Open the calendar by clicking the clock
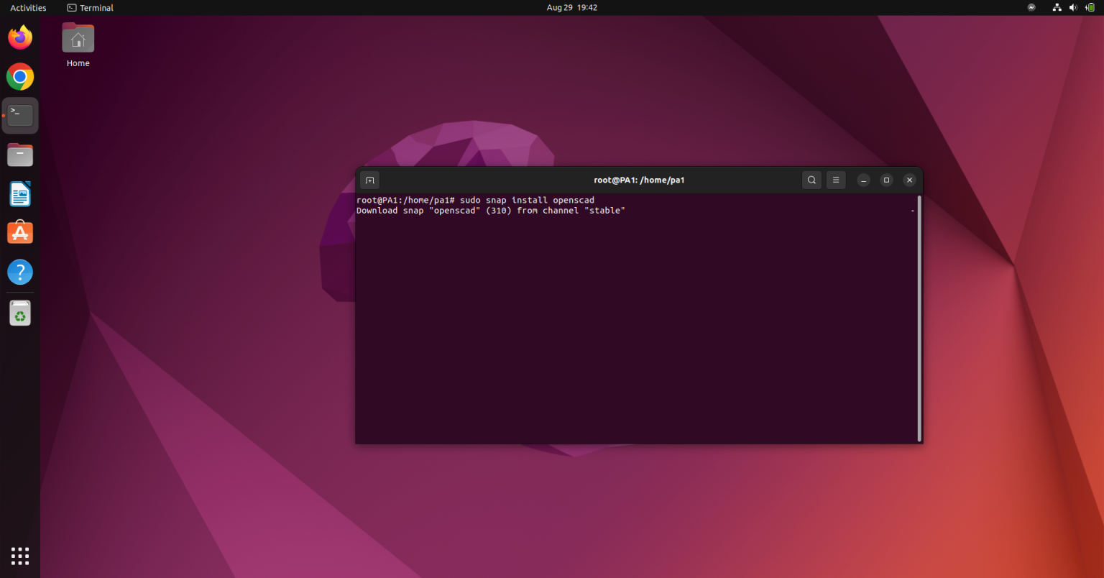The height and width of the screenshot is (578, 1104). pos(571,7)
